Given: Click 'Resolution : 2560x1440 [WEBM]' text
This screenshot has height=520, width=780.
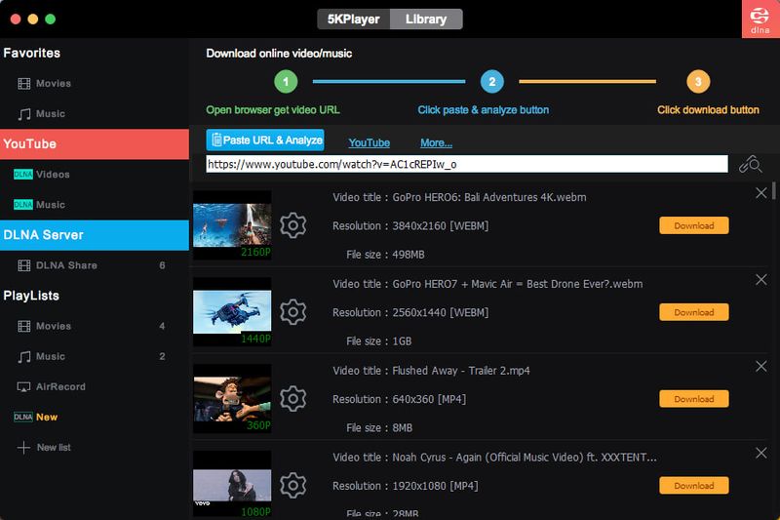Looking at the screenshot, I should click(410, 312).
